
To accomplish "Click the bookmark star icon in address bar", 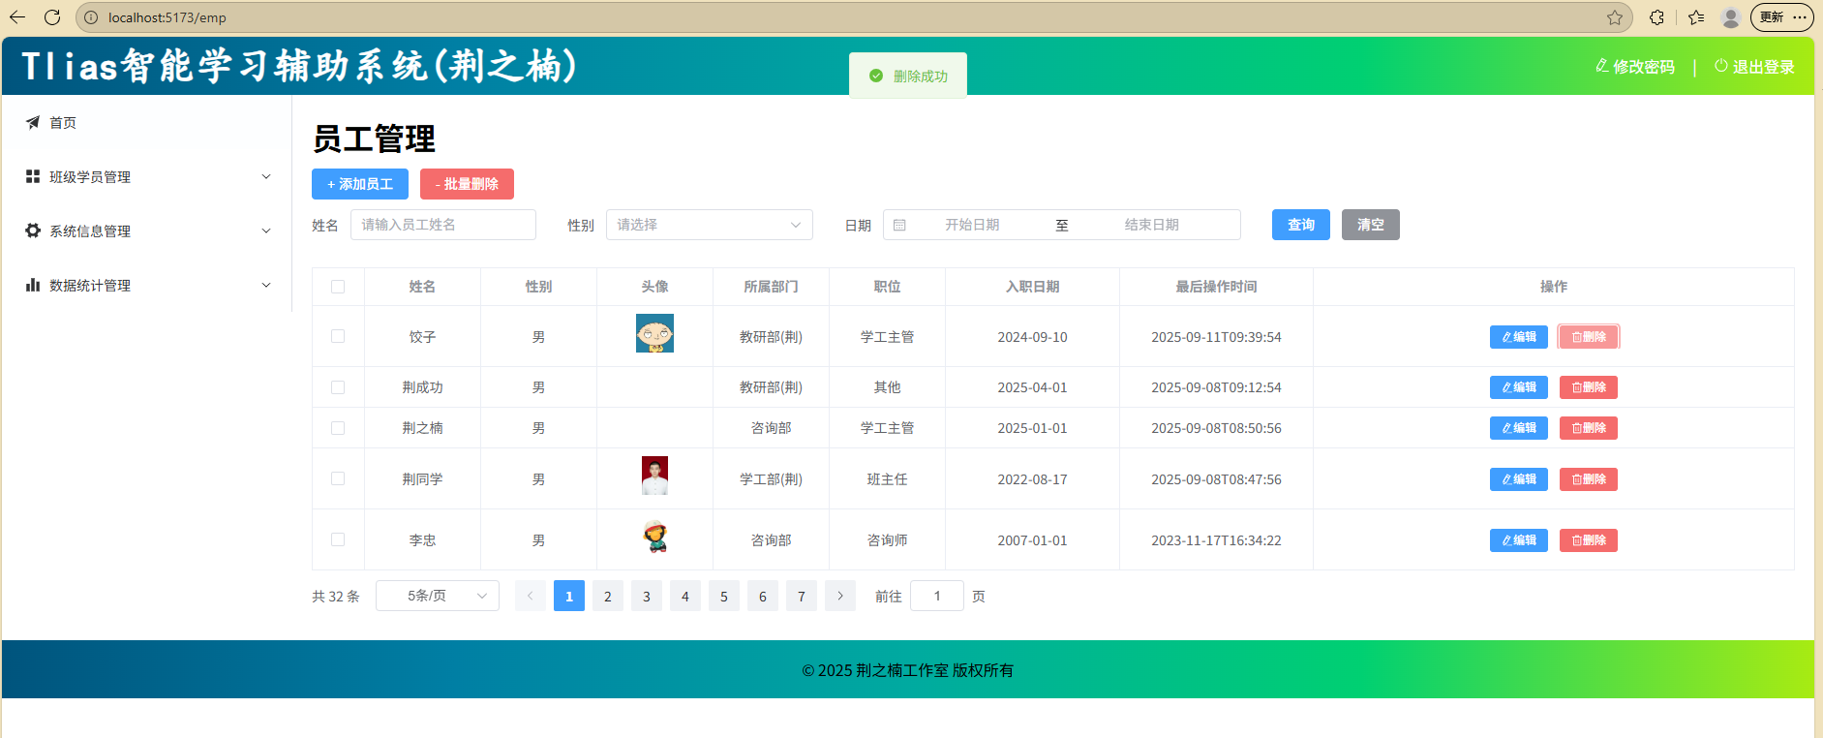I will pyautogui.click(x=1615, y=17).
